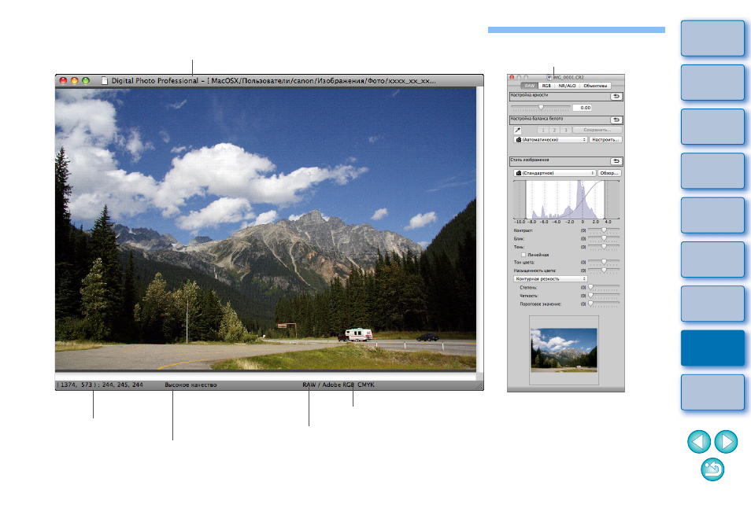
Task: Click the CMYK status text
Action: coord(366,385)
